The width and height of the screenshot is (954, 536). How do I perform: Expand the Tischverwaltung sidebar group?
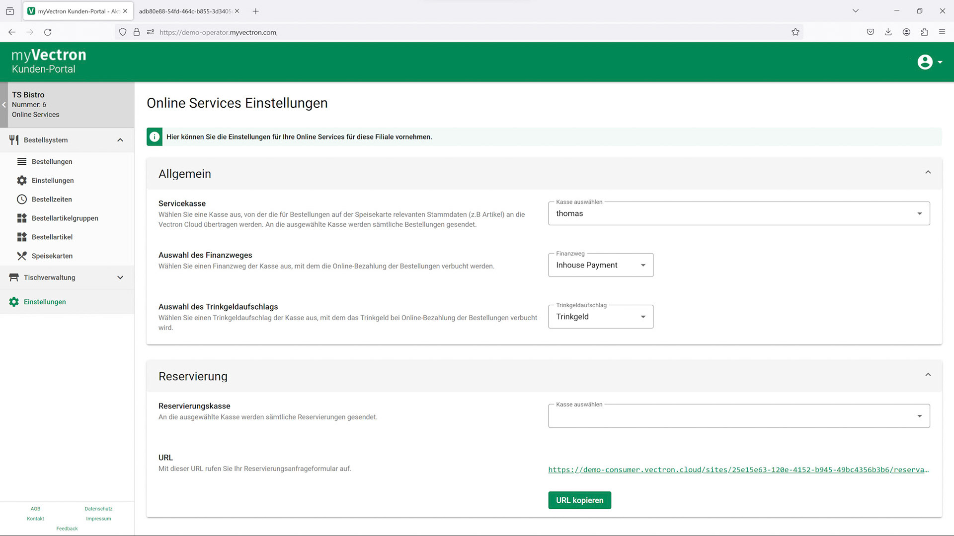pyautogui.click(x=120, y=278)
